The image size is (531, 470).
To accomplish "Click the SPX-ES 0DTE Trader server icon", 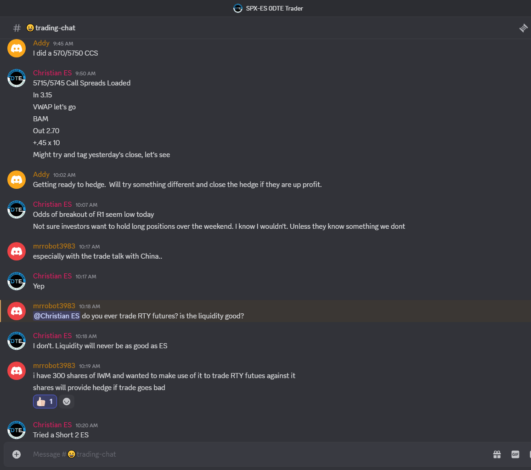I will click(x=238, y=8).
